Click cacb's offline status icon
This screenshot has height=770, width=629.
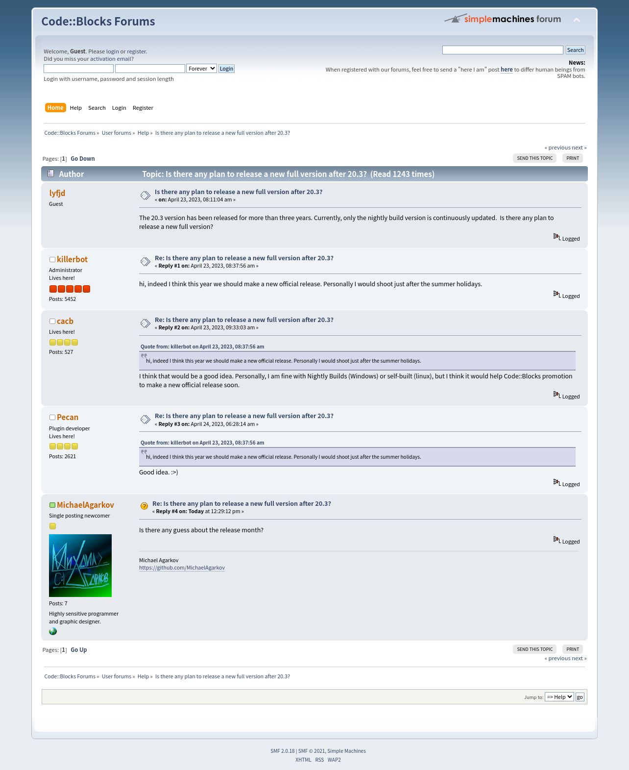(x=52, y=321)
